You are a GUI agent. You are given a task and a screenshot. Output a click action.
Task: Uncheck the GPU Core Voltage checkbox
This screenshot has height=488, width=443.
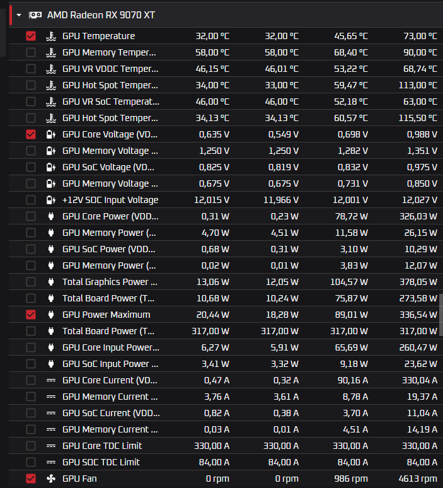point(31,134)
